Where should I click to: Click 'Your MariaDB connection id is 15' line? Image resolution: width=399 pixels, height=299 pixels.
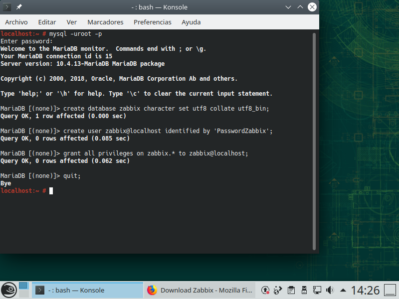(x=56, y=56)
